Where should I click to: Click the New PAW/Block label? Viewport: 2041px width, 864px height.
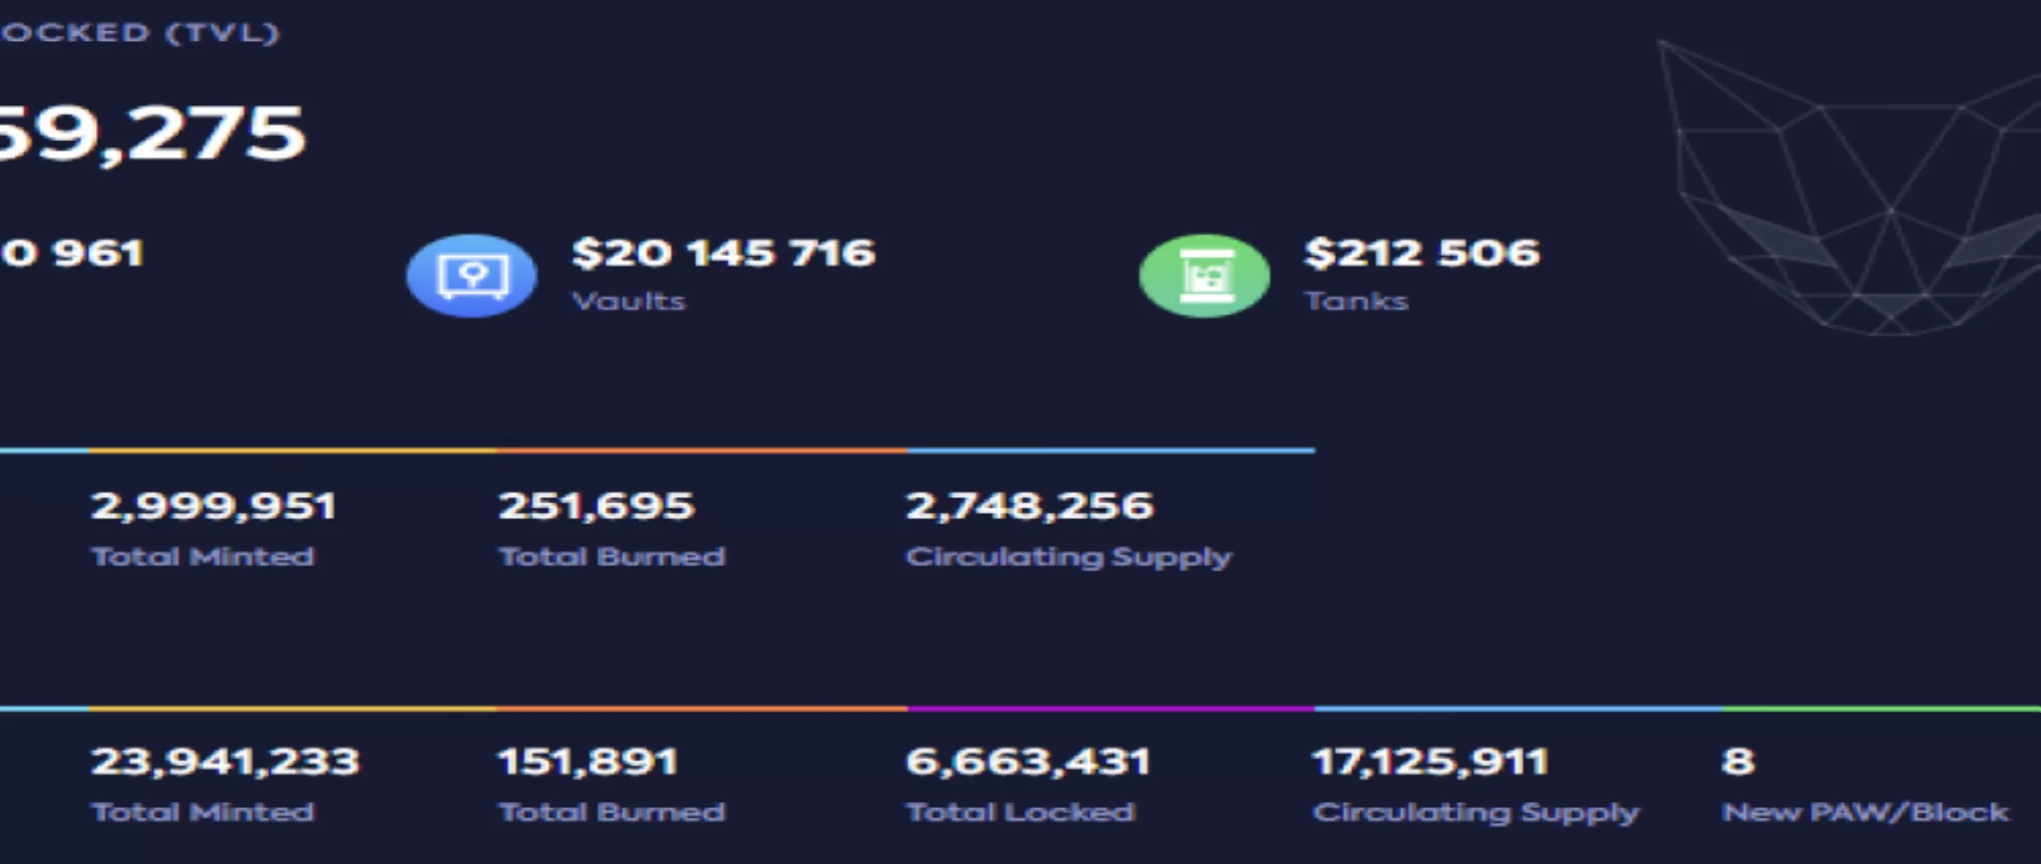click(x=1866, y=812)
